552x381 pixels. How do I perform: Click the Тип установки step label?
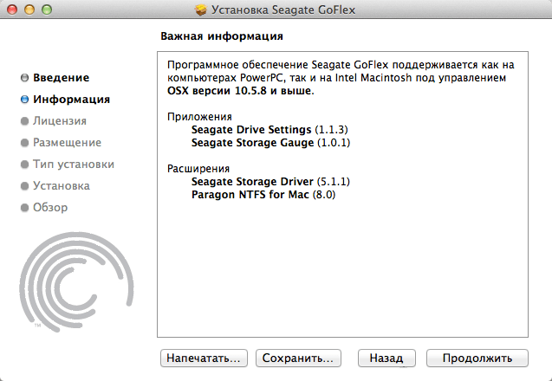tap(74, 165)
